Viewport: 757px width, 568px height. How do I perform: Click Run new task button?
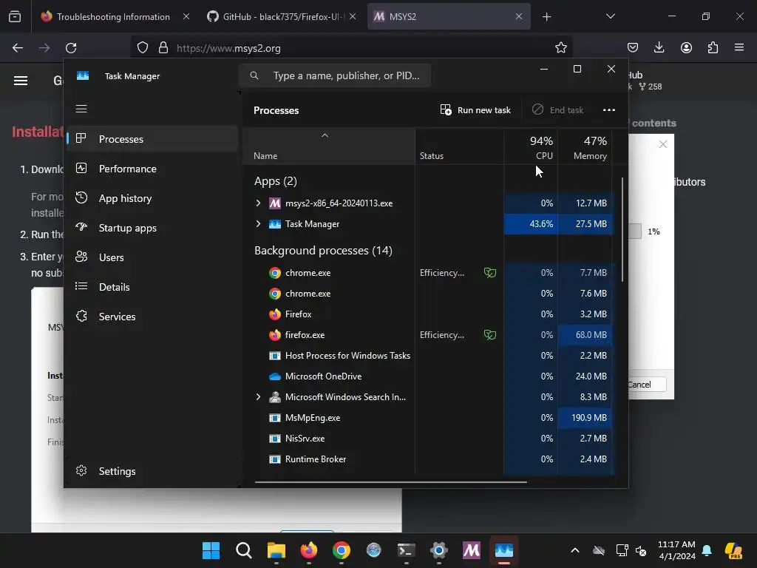(475, 110)
